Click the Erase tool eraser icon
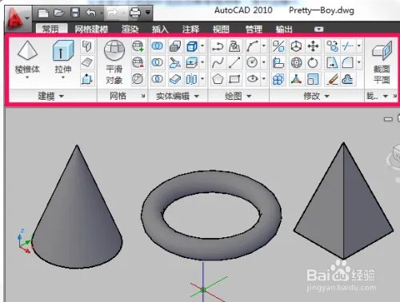 332,79
